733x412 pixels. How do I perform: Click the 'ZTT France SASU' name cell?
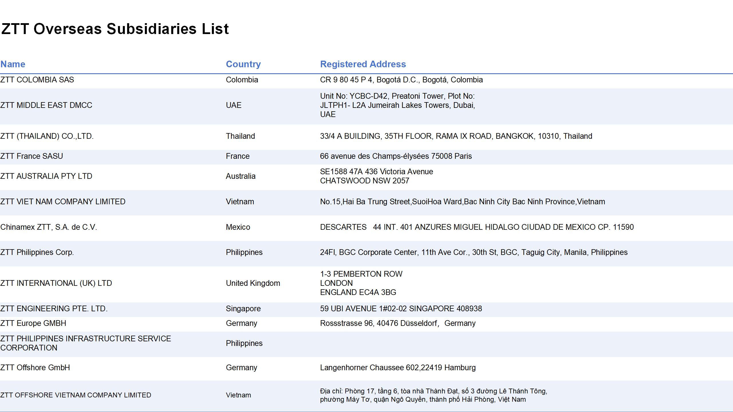click(x=31, y=156)
